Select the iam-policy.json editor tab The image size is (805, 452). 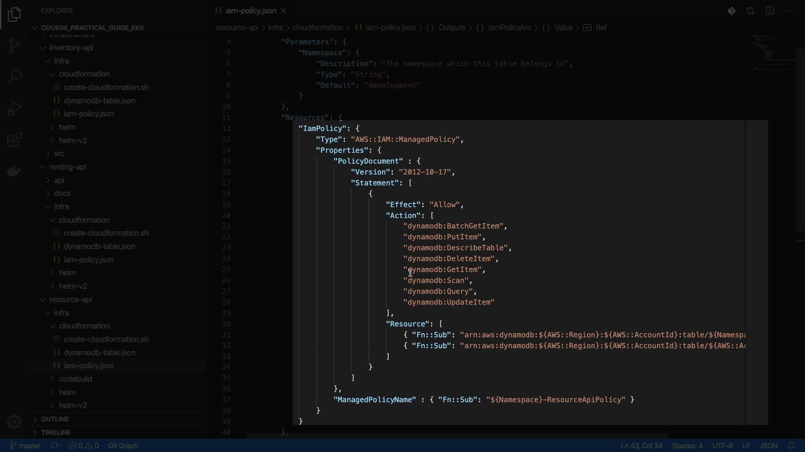(x=250, y=11)
